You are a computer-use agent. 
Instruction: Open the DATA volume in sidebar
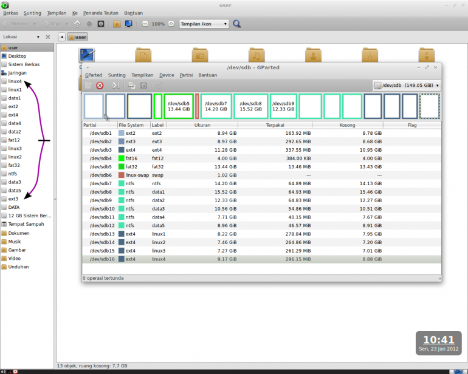(27, 207)
